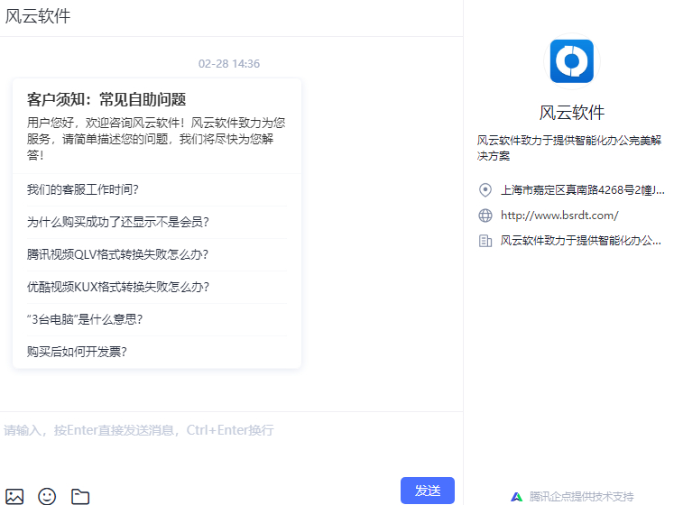This screenshot has width=674, height=505.
Task: Click the 客户须知:常见自助问题 card heading
Action: 106,99
